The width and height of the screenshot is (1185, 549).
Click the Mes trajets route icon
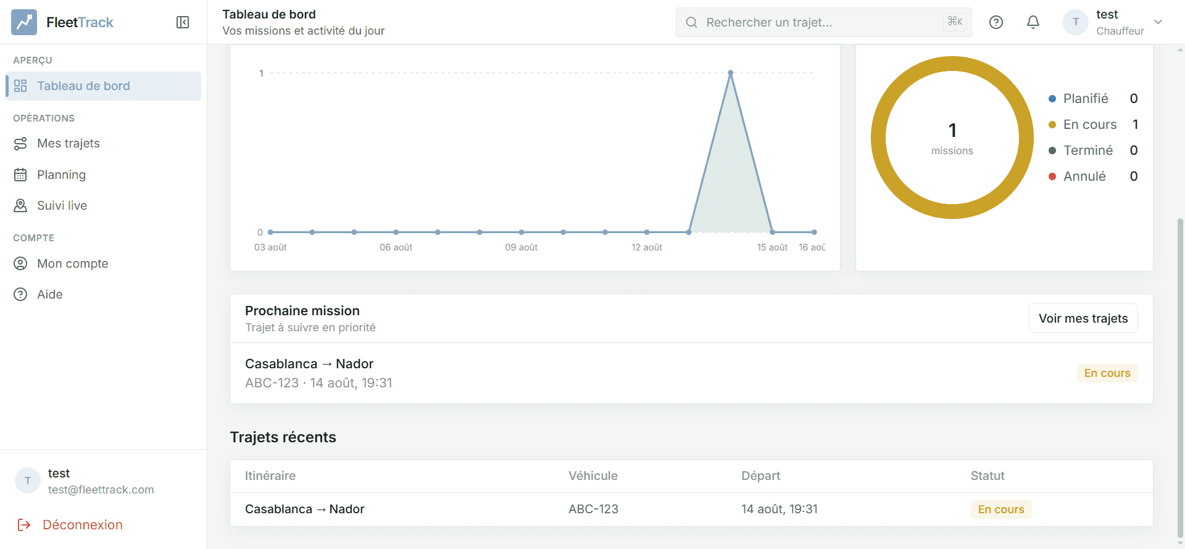coord(20,143)
